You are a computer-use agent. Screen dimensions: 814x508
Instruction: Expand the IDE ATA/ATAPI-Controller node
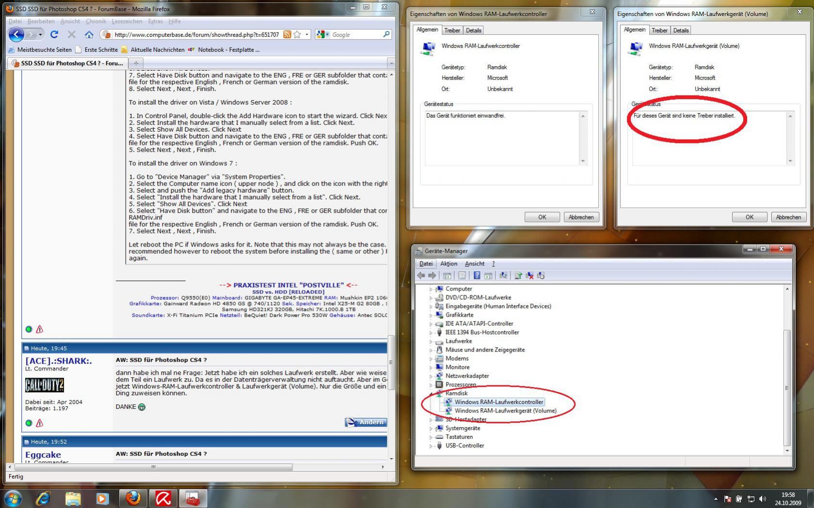(x=431, y=324)
